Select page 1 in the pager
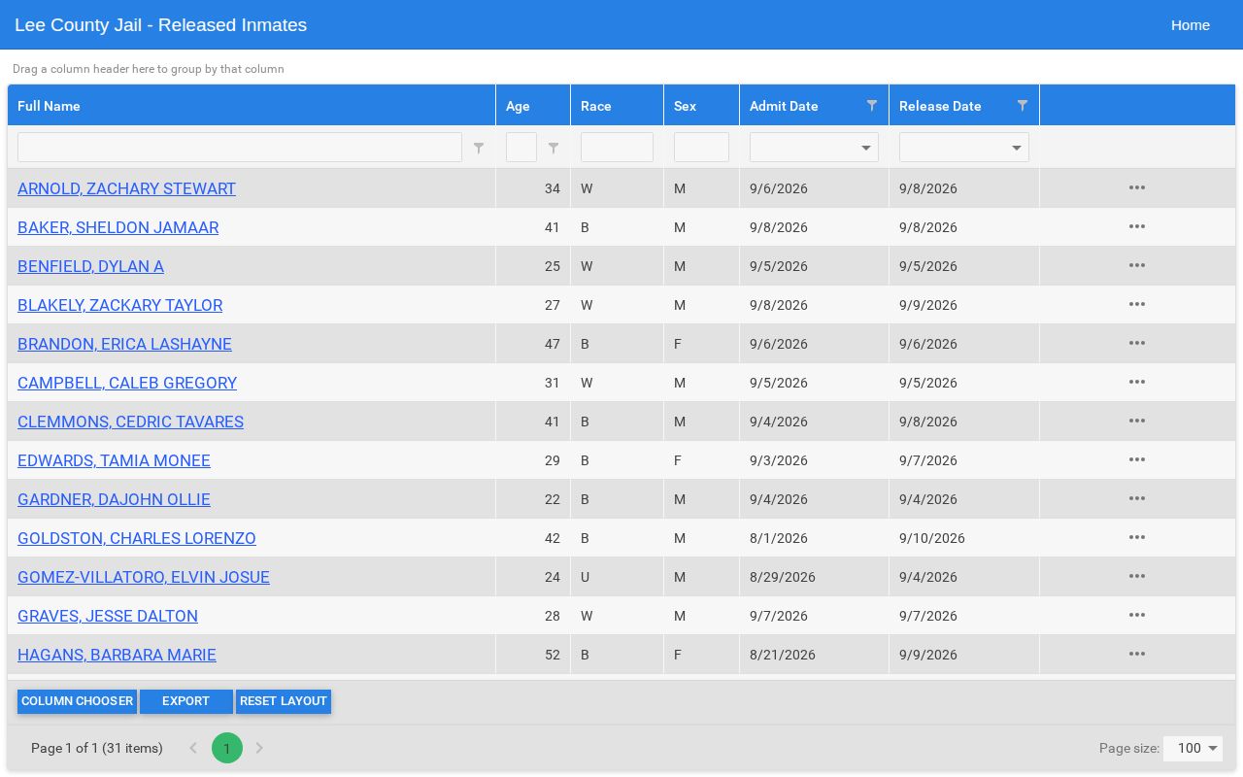Viewport: 1243px width, 777px height. click(x=227, y=748)
